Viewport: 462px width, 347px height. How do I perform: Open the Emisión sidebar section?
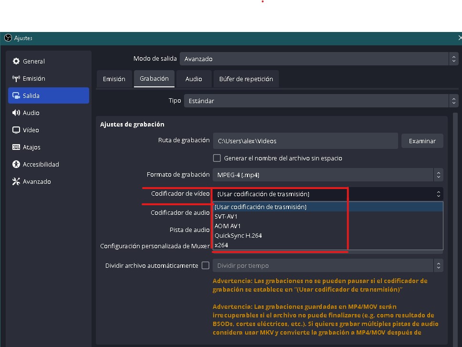click(x=49, y=78)
